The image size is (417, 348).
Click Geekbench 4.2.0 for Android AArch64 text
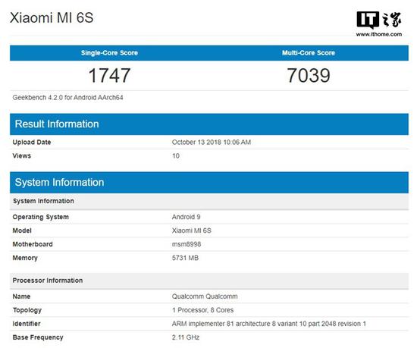pos(67,98)
